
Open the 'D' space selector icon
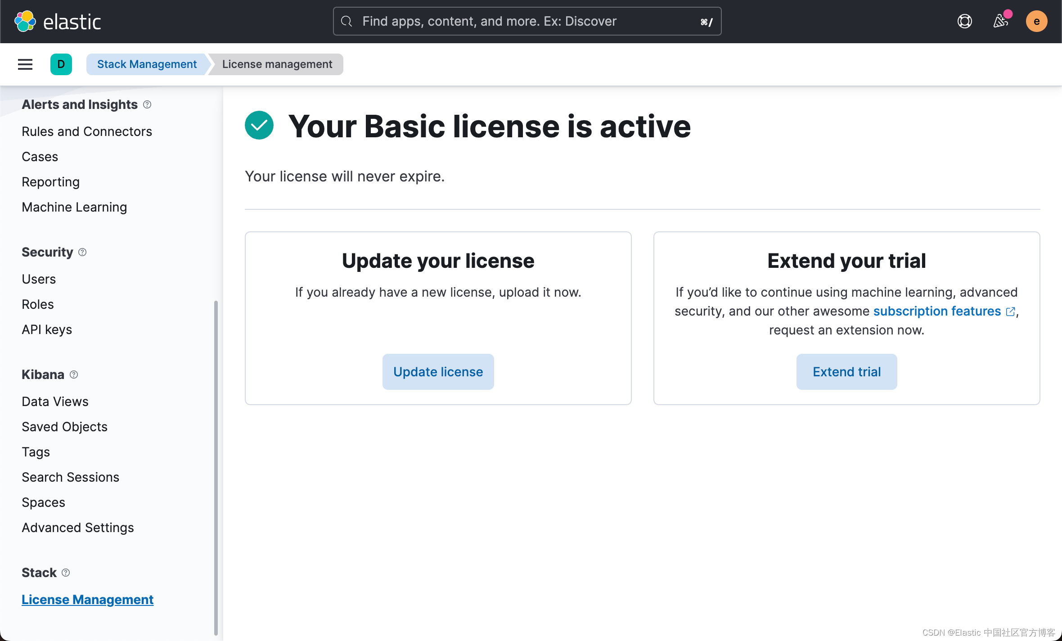point(61,64)
